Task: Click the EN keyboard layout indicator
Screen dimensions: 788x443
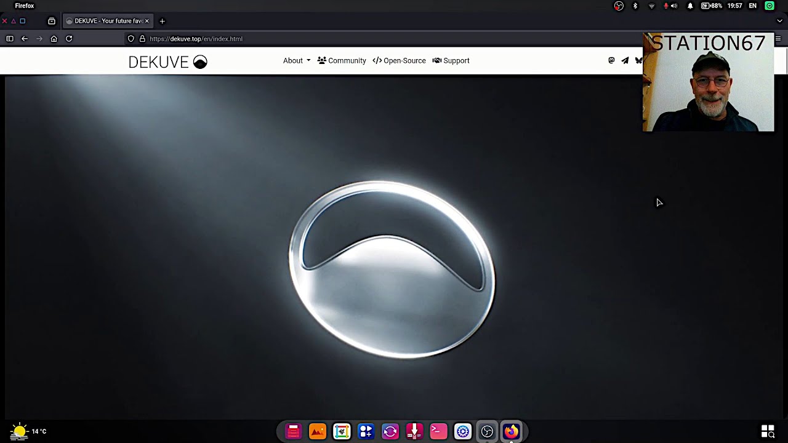Action: (x=752, y=6)
